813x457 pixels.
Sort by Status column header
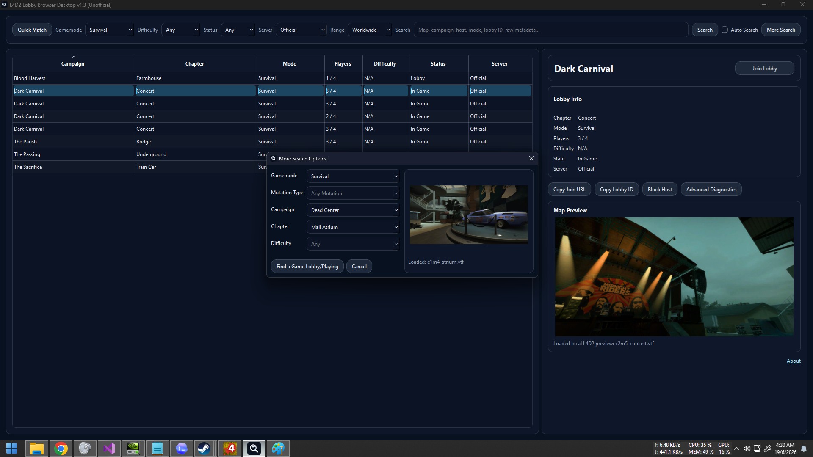pyautogui.click(x=438, y=63)
